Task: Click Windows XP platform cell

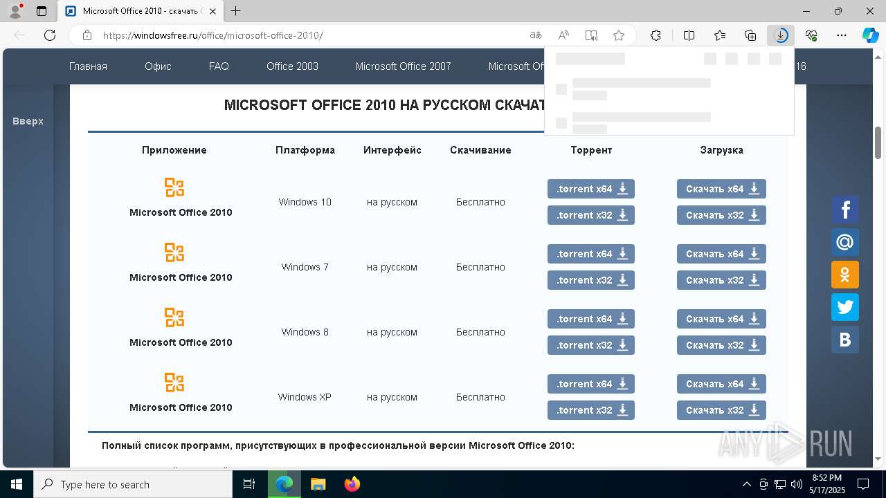Action: 305,397
